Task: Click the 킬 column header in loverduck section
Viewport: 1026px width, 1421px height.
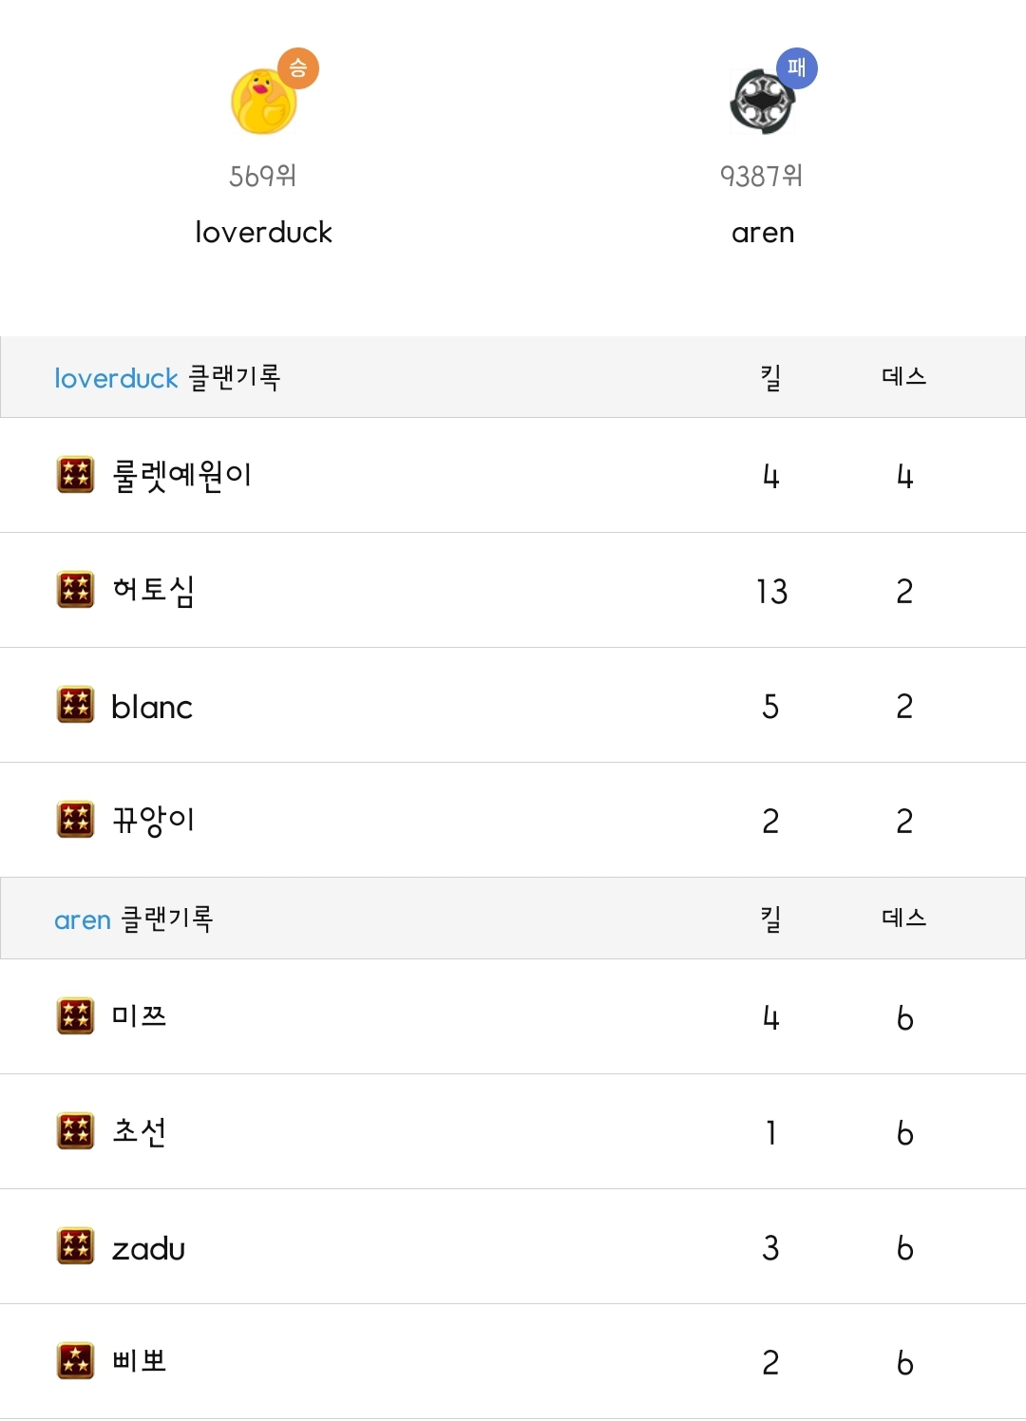Action: pyautogui.click(x=770, y=377)
